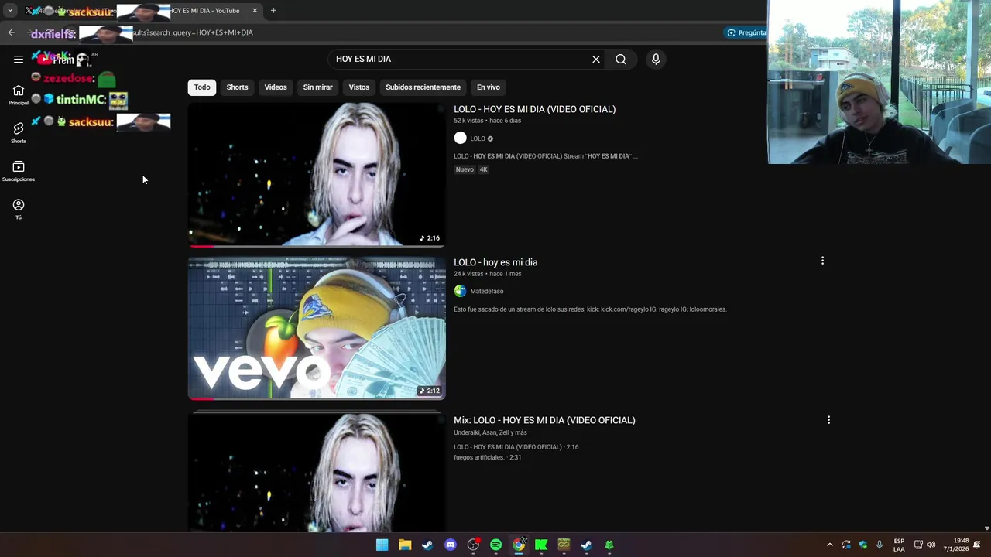The image size is (991, 557).
Task: Select the Shorts filter chip
Action: coord(237,87)
